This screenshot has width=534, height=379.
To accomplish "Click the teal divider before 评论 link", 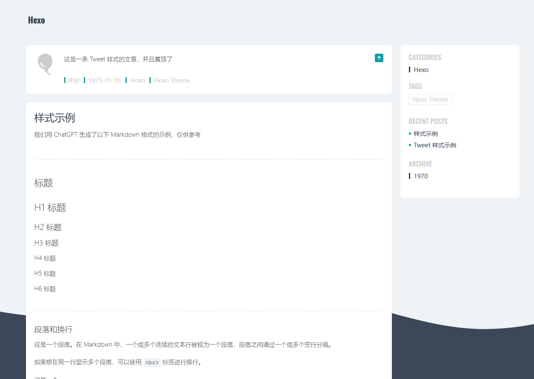I will pos(65,80).
